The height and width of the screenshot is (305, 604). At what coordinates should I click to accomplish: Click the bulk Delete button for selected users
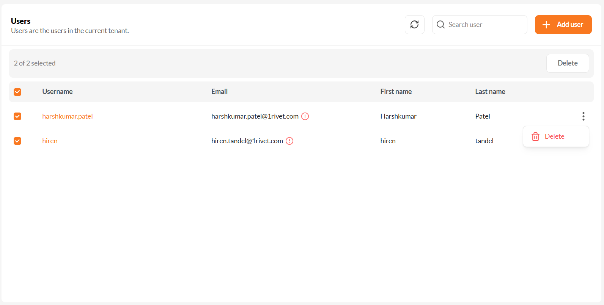[x=567, y=63]
